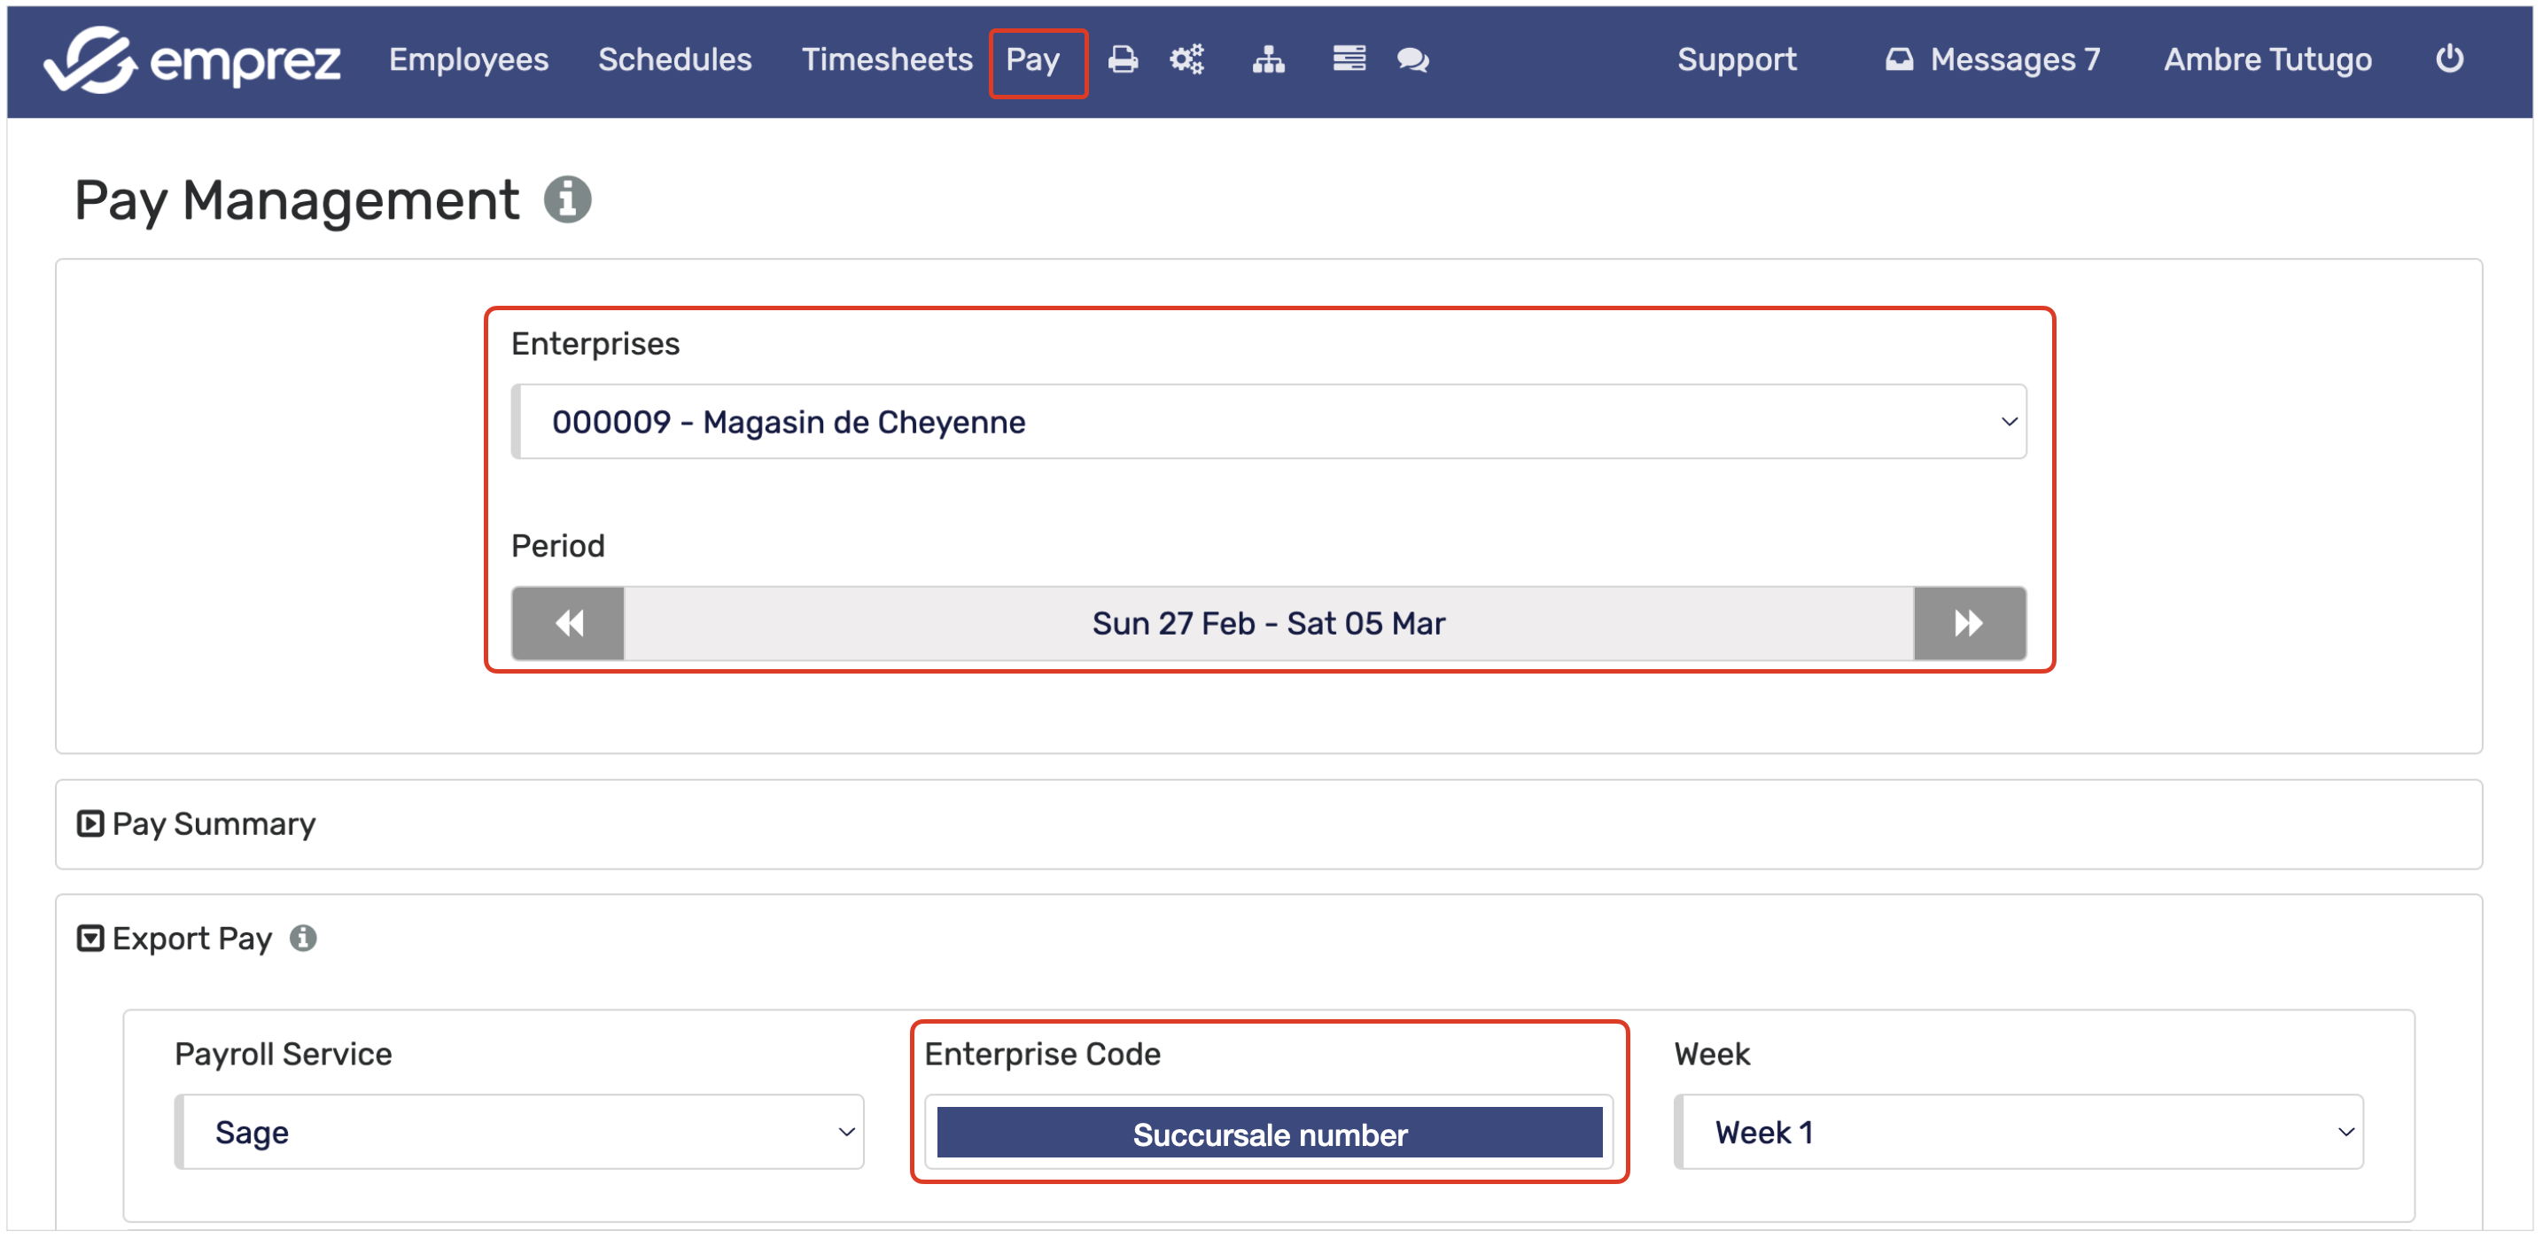Open the Enterprises dropdown
The image size is (2543, 1239).
[1269, 423]
